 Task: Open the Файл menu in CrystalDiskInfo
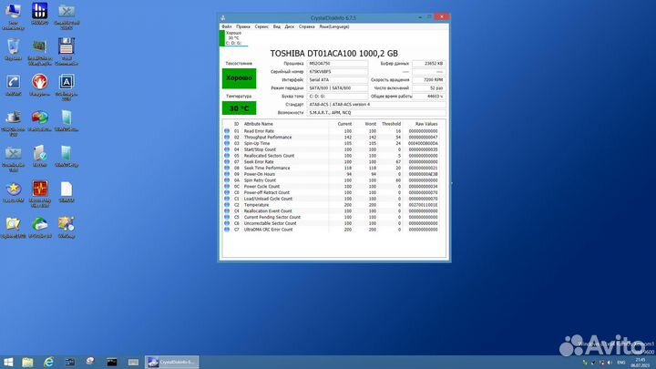pos(226,26)
